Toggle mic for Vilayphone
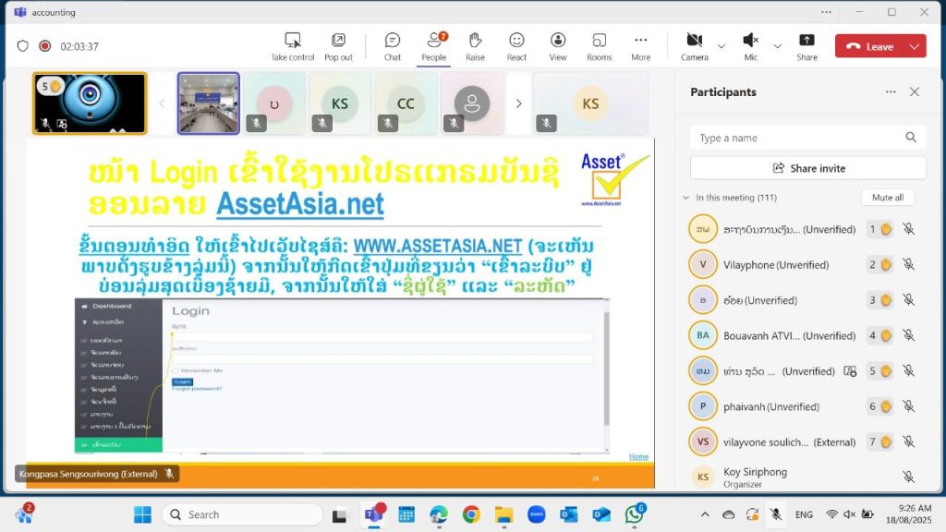Image resolution: width=946 pixels, height=532 pixels. [909, 264]
